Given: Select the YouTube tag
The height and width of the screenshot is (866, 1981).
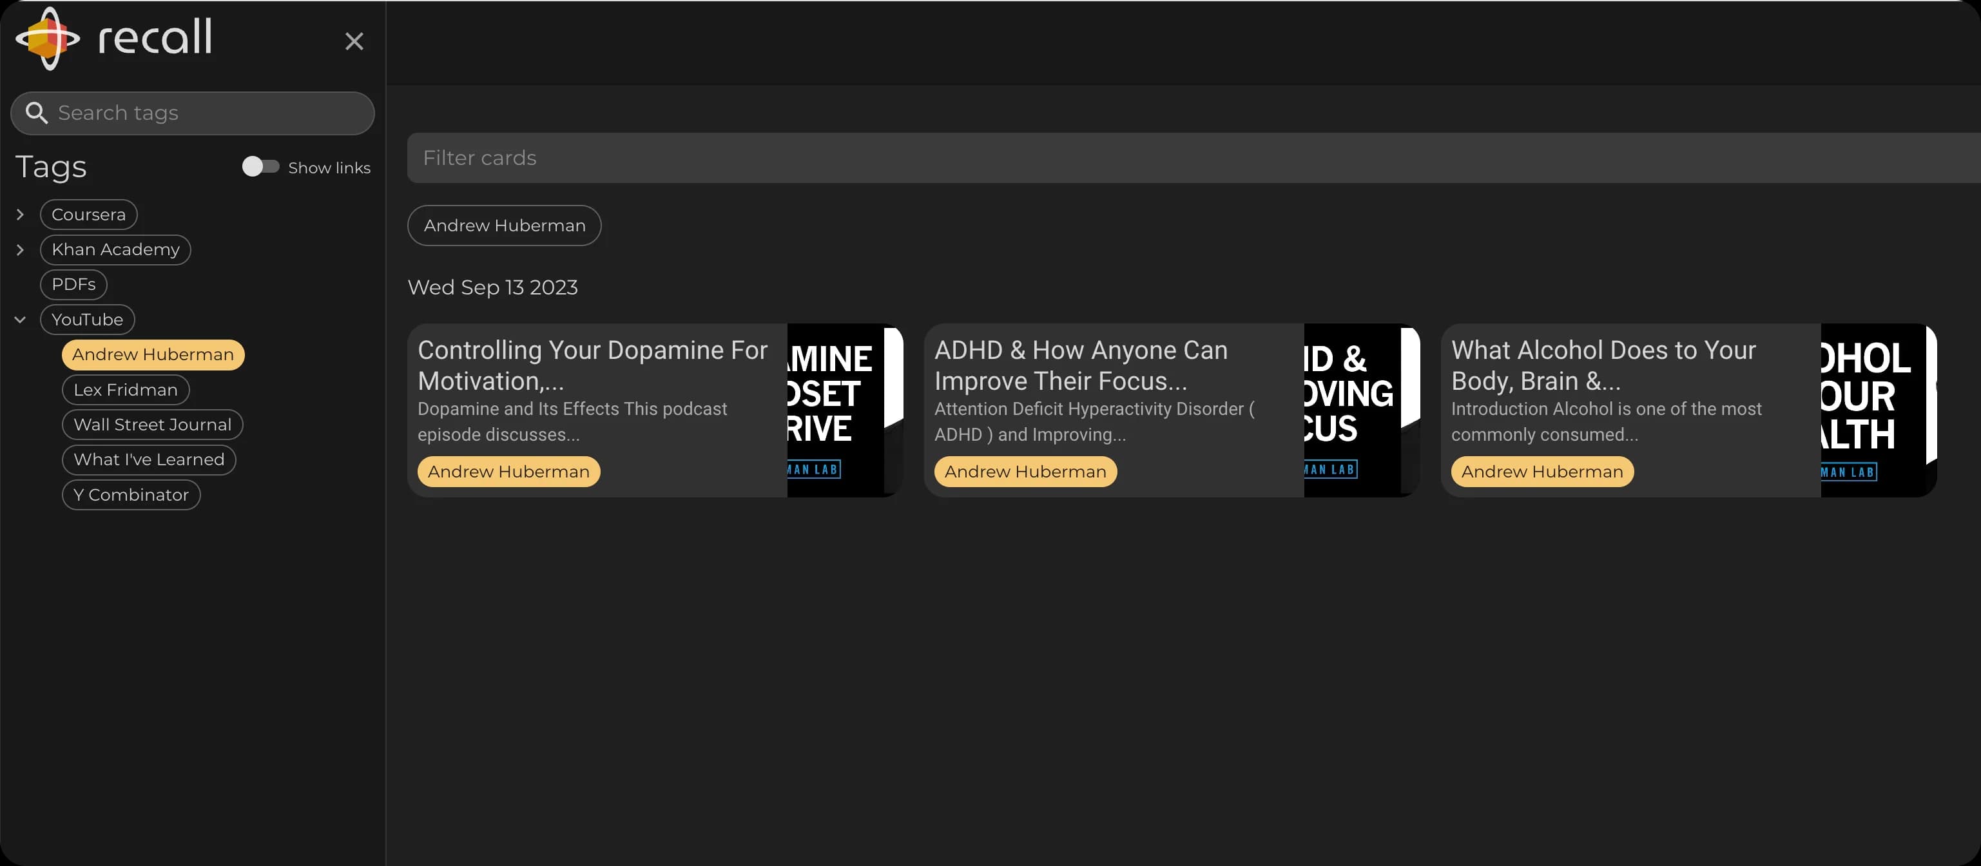Looking at the screenshot, I should click(x=88, y=319).
